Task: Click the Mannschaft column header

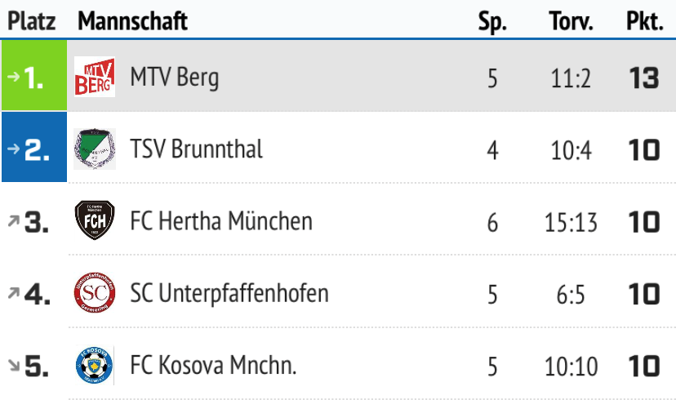Action: pyautogui.click(x=132, y=22)
